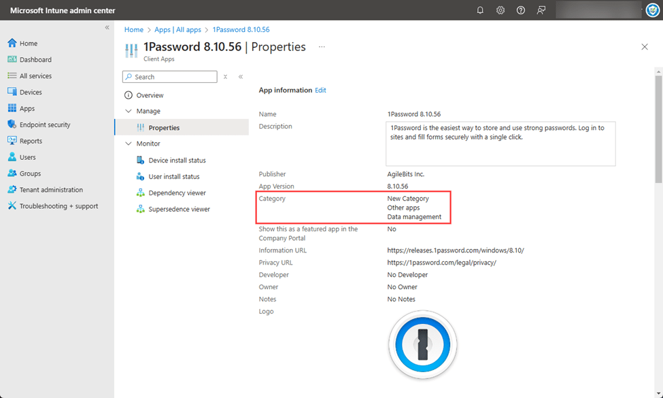Click the account avatar icon

(x=651, y=10)
